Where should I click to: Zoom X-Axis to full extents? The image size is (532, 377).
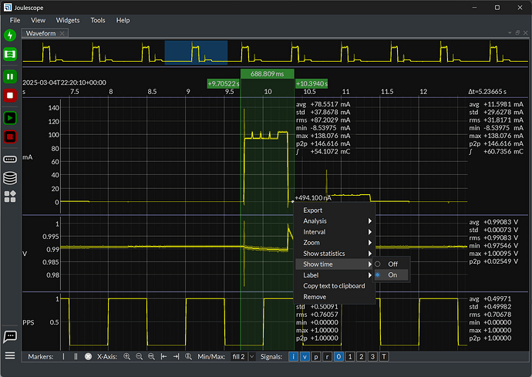(x=151, y=356)
